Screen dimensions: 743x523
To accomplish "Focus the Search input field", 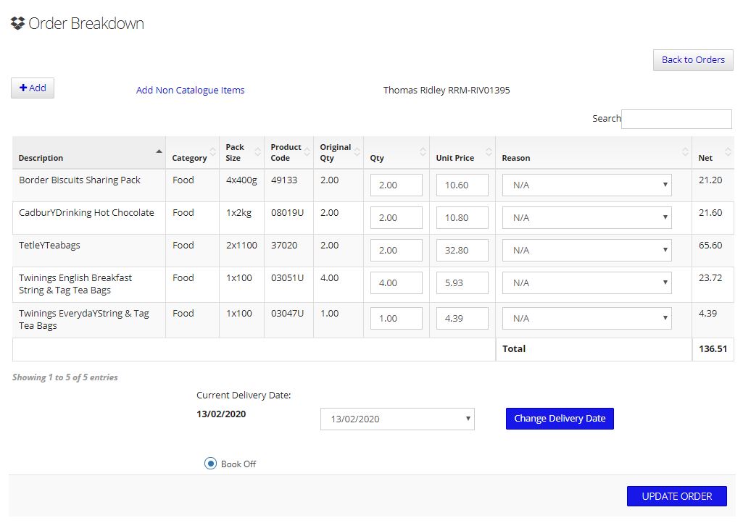I will point(676,119).
